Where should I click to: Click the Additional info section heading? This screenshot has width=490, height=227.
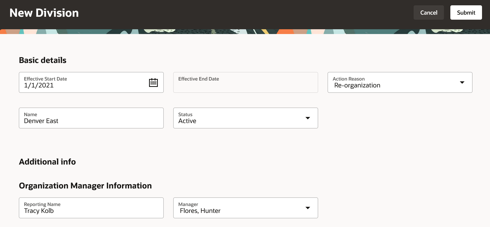point(47,162)
